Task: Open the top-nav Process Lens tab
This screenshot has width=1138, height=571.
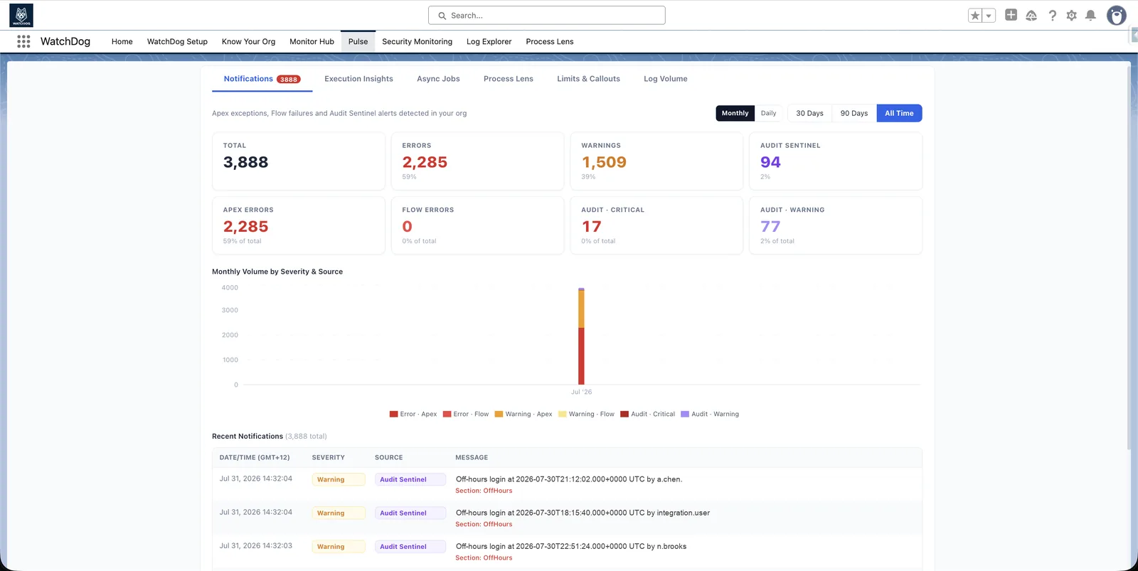Action: [549, 41]
